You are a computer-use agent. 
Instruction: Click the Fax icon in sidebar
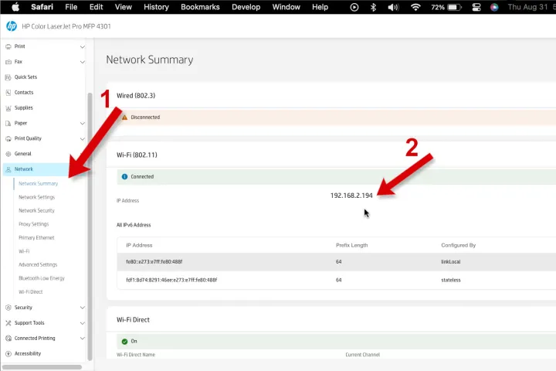[x=8, y=62]
